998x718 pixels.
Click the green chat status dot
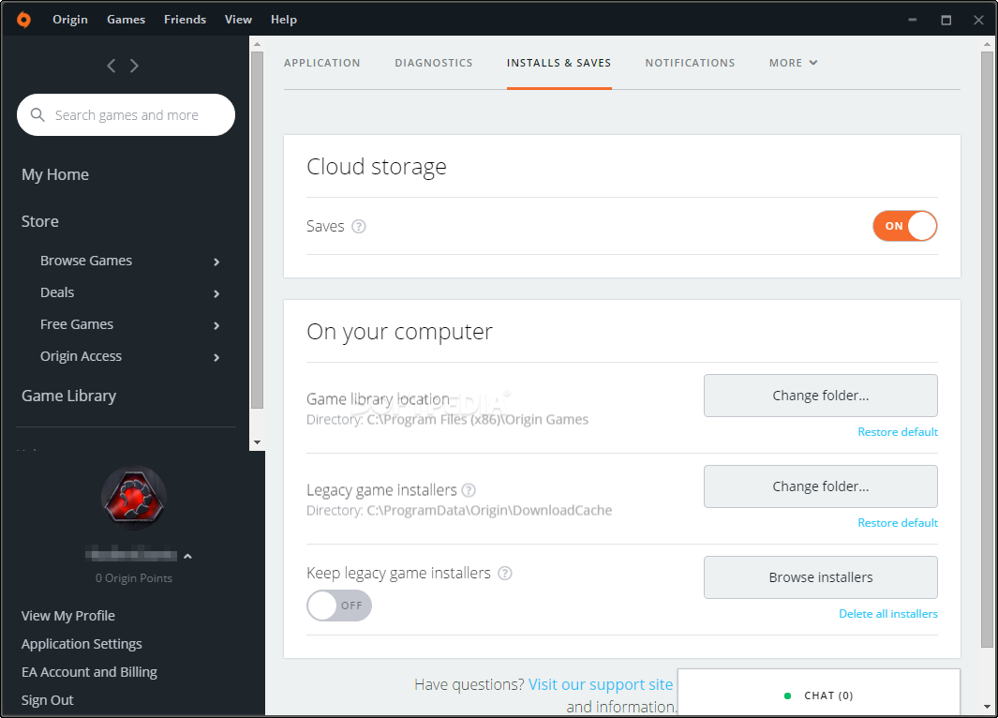tap(787, 696)
